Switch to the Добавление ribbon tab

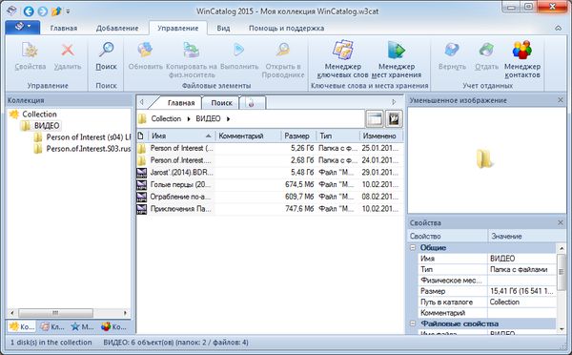[117, 28]
